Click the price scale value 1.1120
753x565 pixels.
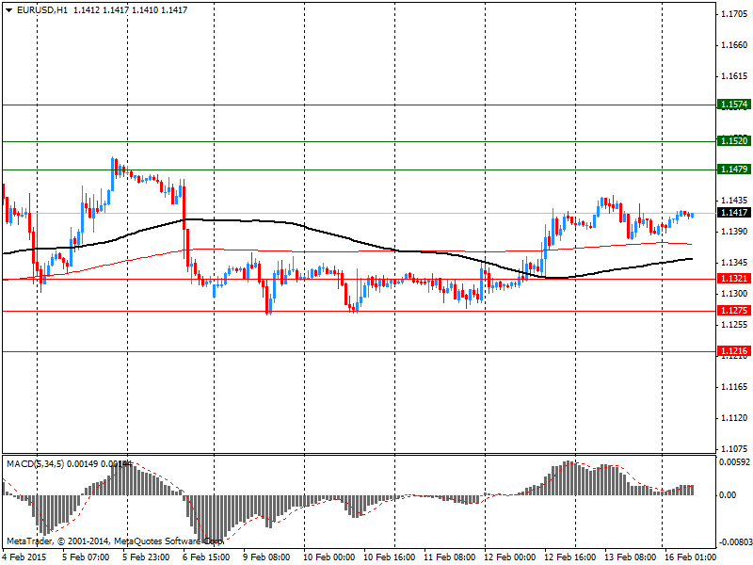[x=734, y=418]
